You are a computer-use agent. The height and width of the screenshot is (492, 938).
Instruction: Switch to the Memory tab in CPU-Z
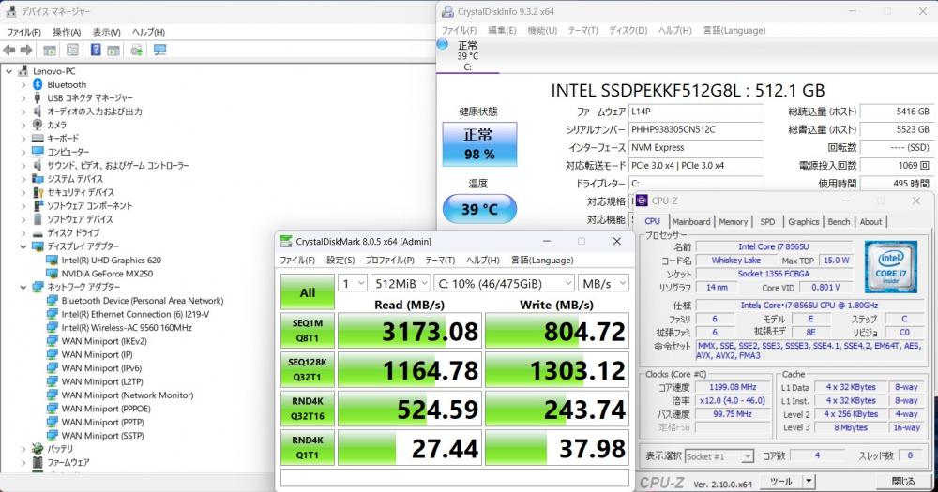pyautogui.click(x=734, y=222)
